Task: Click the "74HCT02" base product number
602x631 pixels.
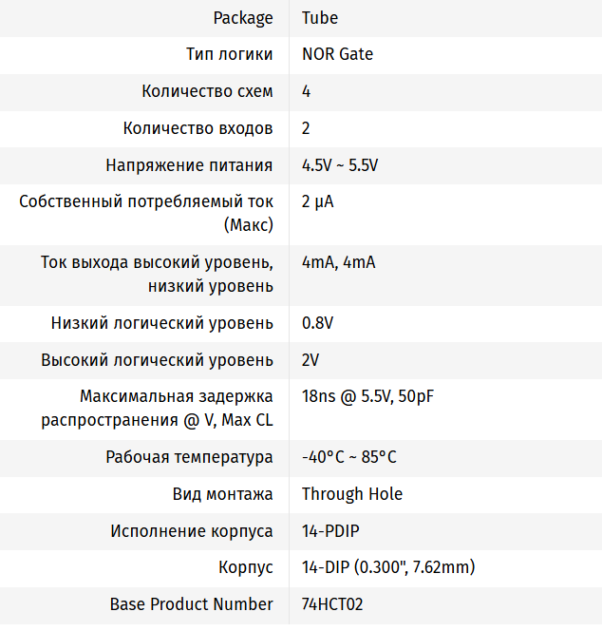Action: [x=332, y=604]
